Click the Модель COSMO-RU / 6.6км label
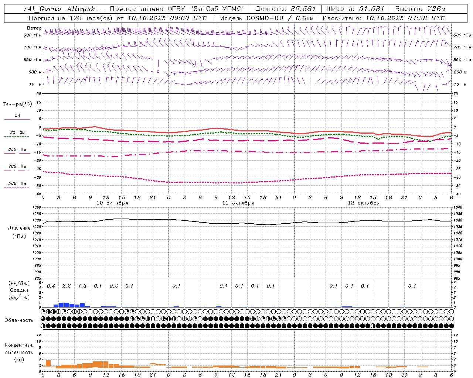 266,18
